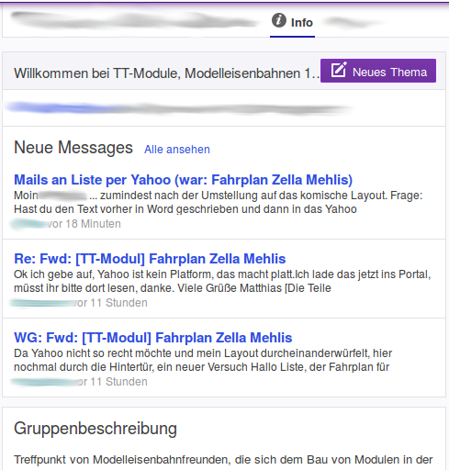This screenshot has height=470, width=449.
Task: Click preview text starting with Moin
Action: click(219, 202)
